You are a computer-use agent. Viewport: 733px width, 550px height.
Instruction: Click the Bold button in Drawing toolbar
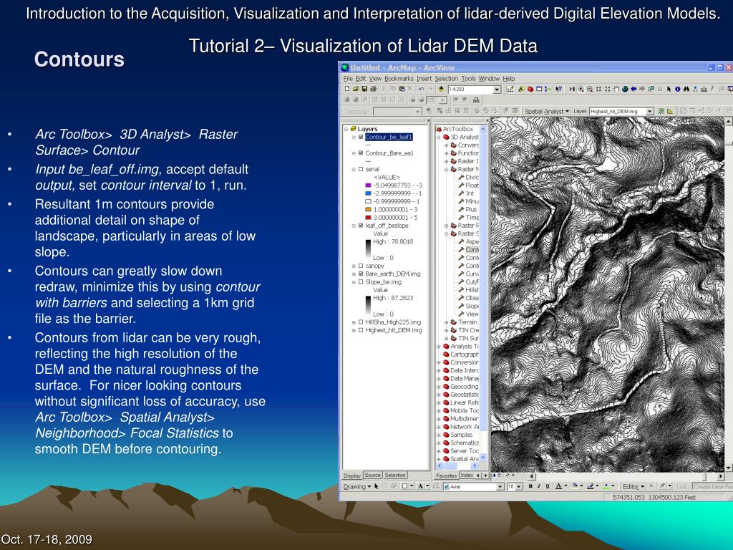(x=530, y=486)
